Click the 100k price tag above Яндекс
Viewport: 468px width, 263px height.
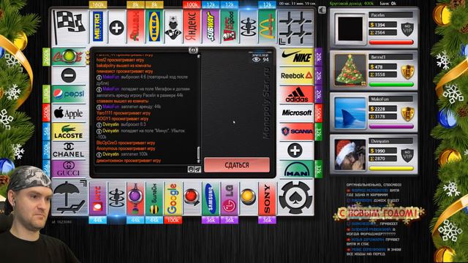(192, 4)
